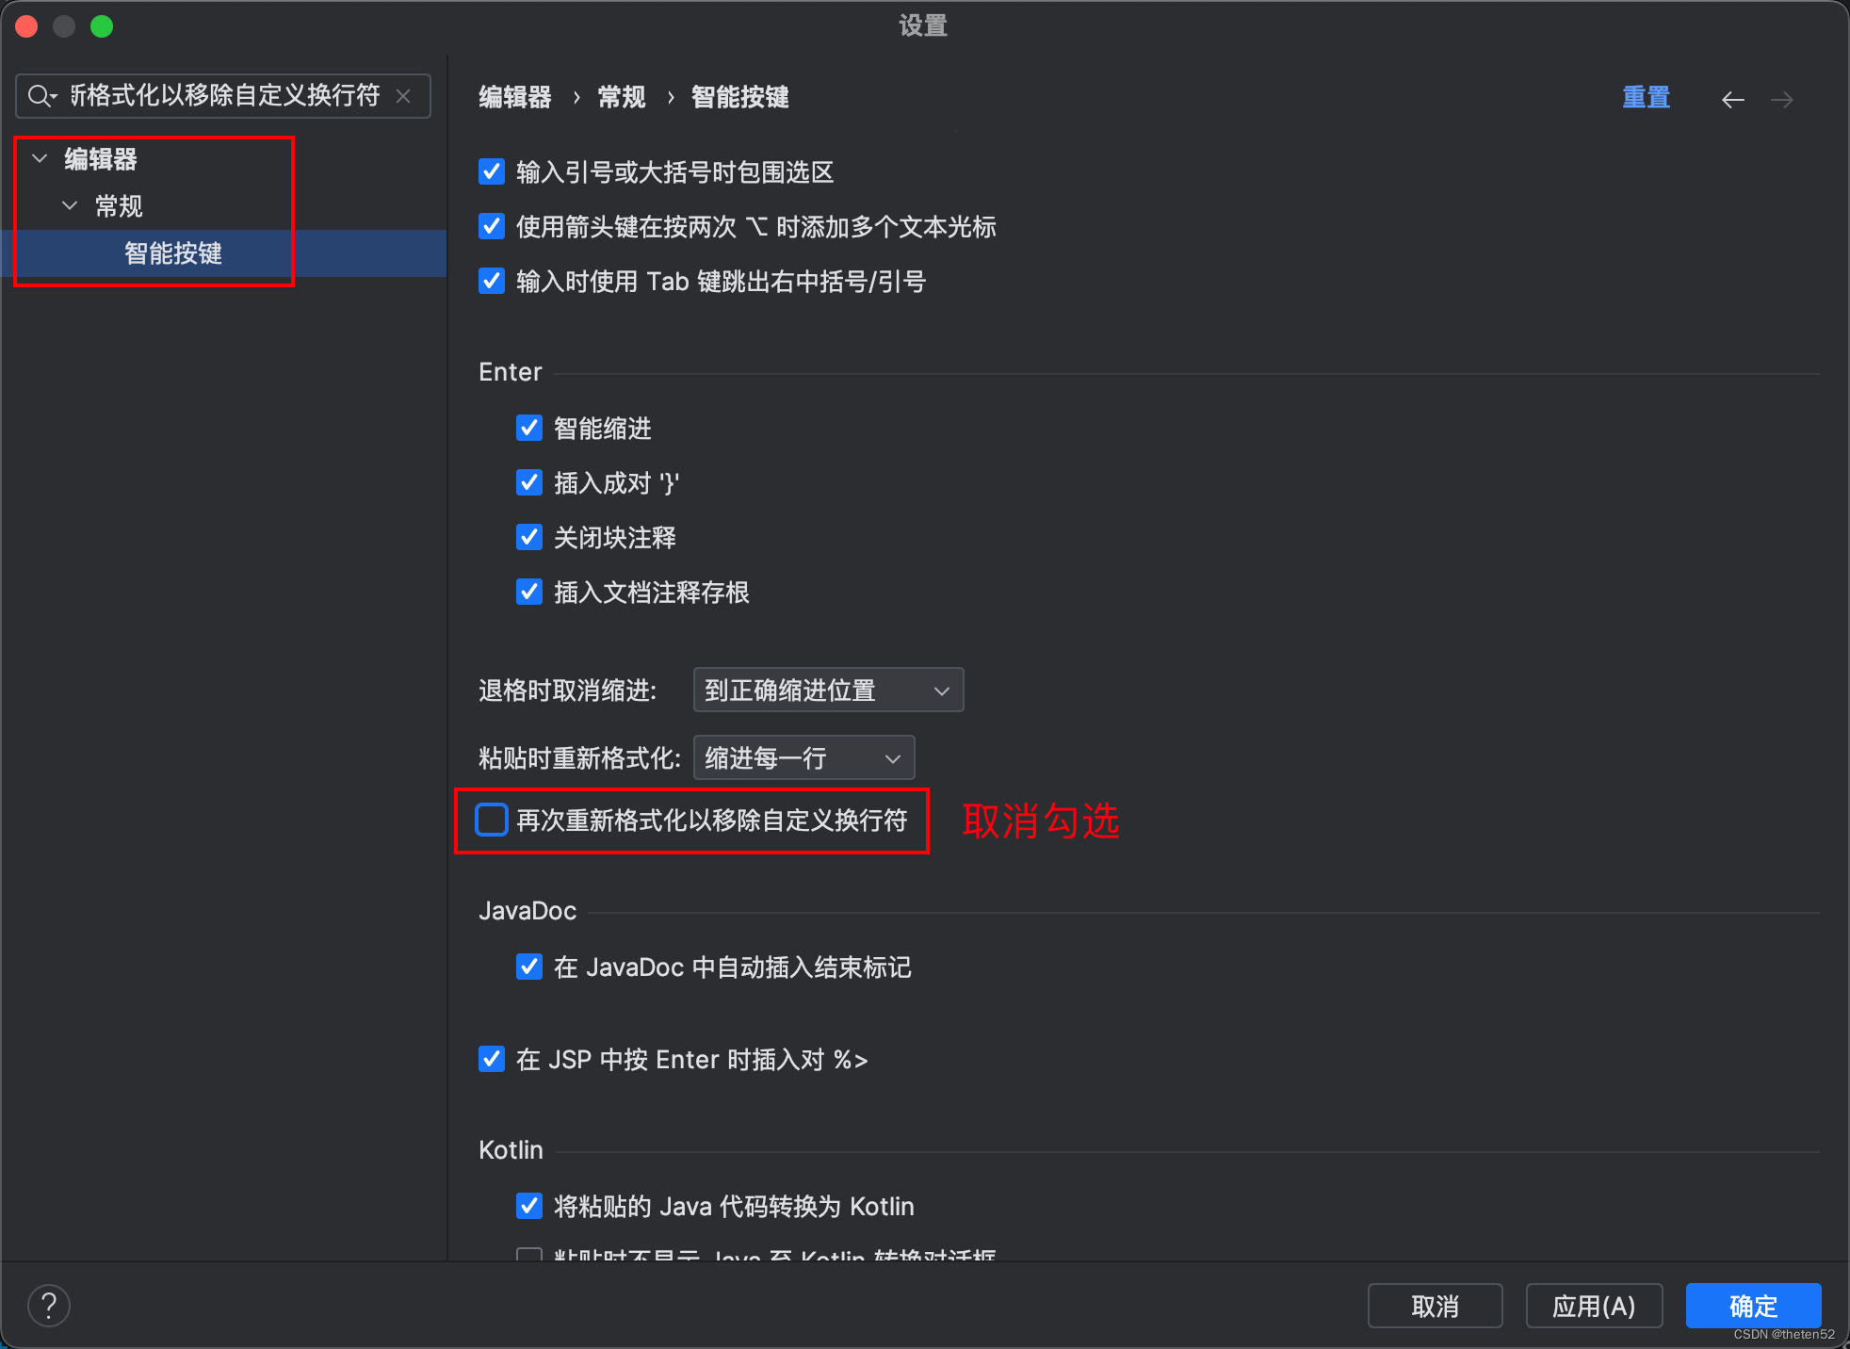Uncheck 插入成对 '}' option

click(x=529, y=482)
